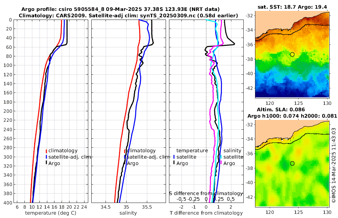The height and width of the screenshot is (218, 338).
Task: Click the Argo profile title text
Action: click(x=121, y=9)
